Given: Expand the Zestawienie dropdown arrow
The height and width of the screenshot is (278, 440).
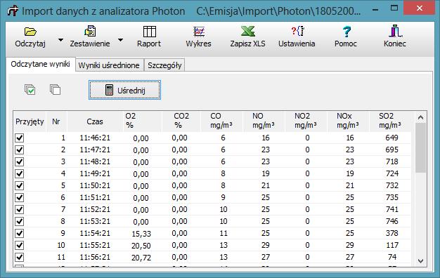Looking at the screenshot, I should point(120,40).
